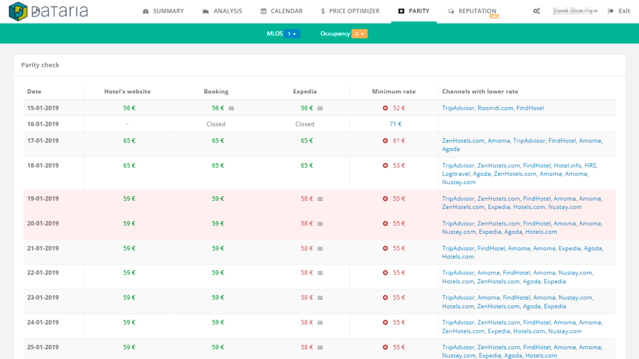Click the 'Date' column header

click(34, 92)
